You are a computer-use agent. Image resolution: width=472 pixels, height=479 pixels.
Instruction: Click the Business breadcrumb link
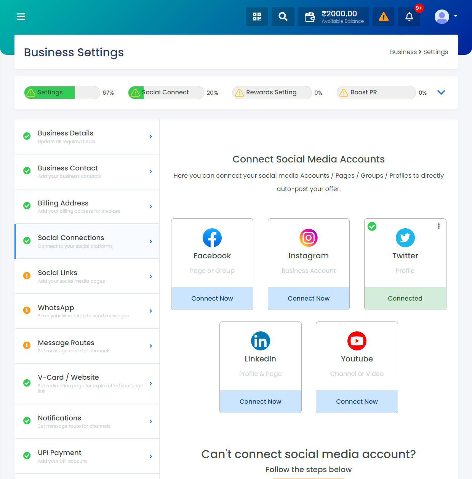point(403,52)
